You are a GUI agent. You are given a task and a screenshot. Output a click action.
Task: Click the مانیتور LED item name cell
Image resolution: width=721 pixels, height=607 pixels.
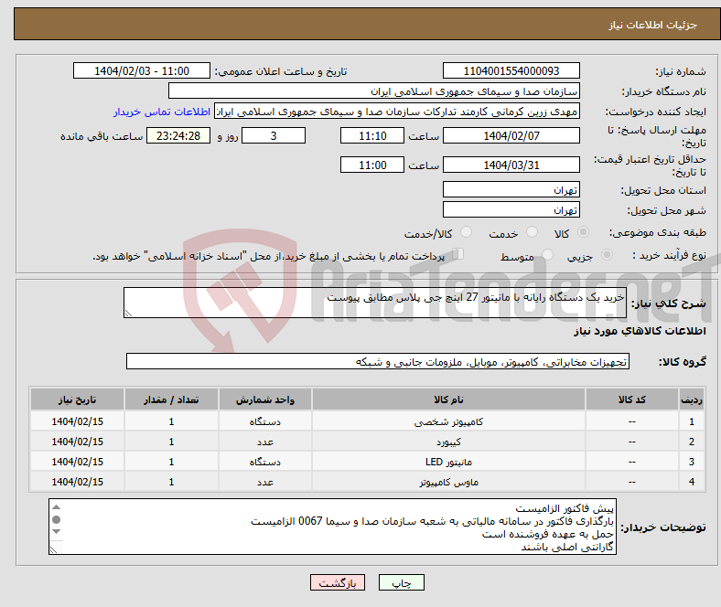tap(448, 462)
